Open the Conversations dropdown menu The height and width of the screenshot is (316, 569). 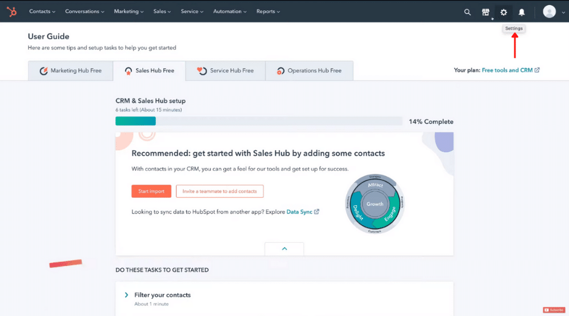tap(85, 11)
